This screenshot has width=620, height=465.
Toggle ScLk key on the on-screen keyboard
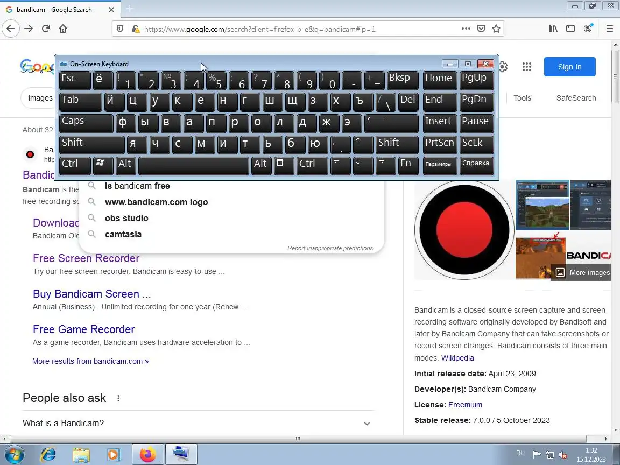[476, 144]
